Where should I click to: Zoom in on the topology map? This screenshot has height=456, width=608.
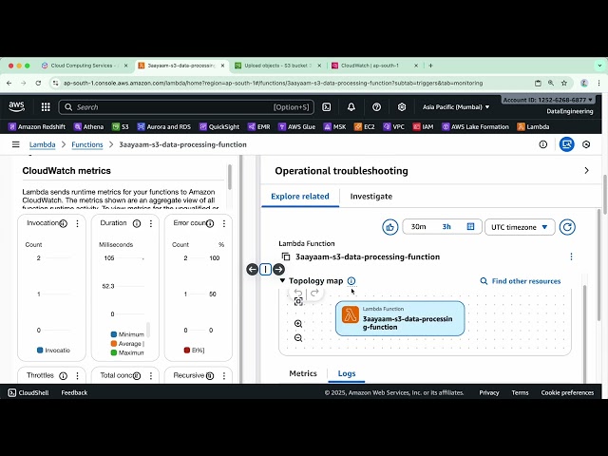(298, 324)
